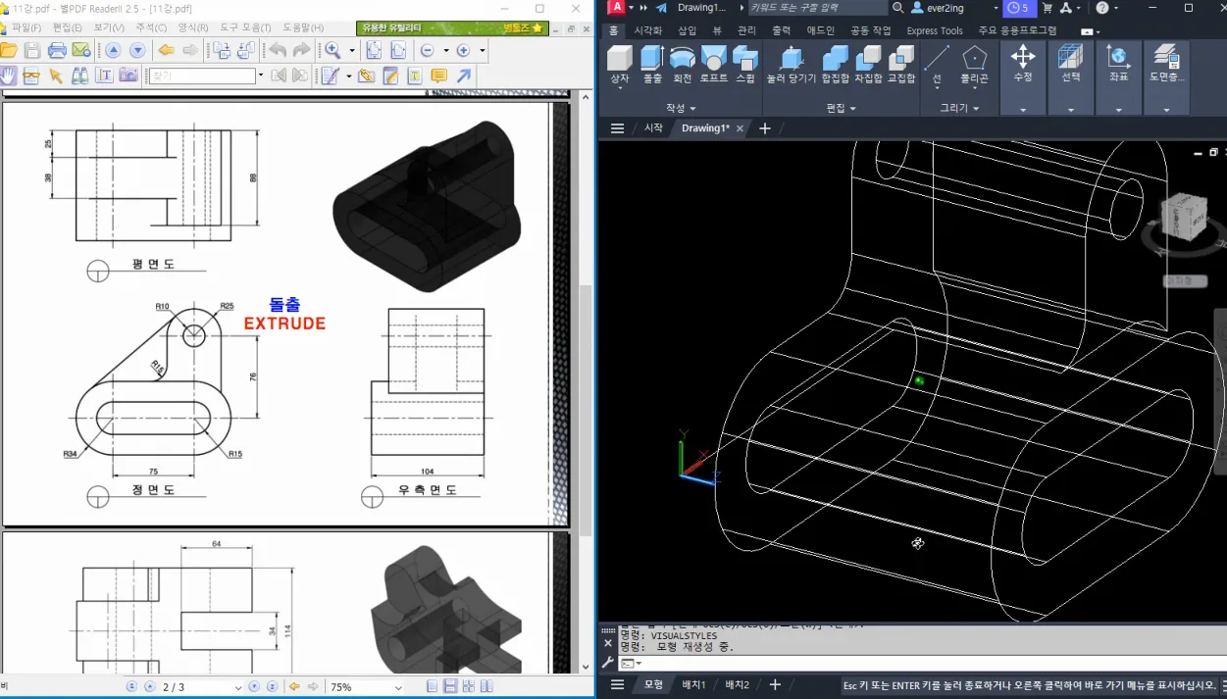Open the 파일(F) menu in PDF reader

coord(26,27)
